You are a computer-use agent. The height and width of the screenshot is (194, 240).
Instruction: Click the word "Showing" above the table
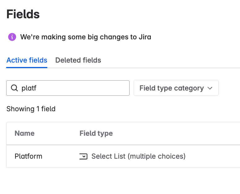20,109
